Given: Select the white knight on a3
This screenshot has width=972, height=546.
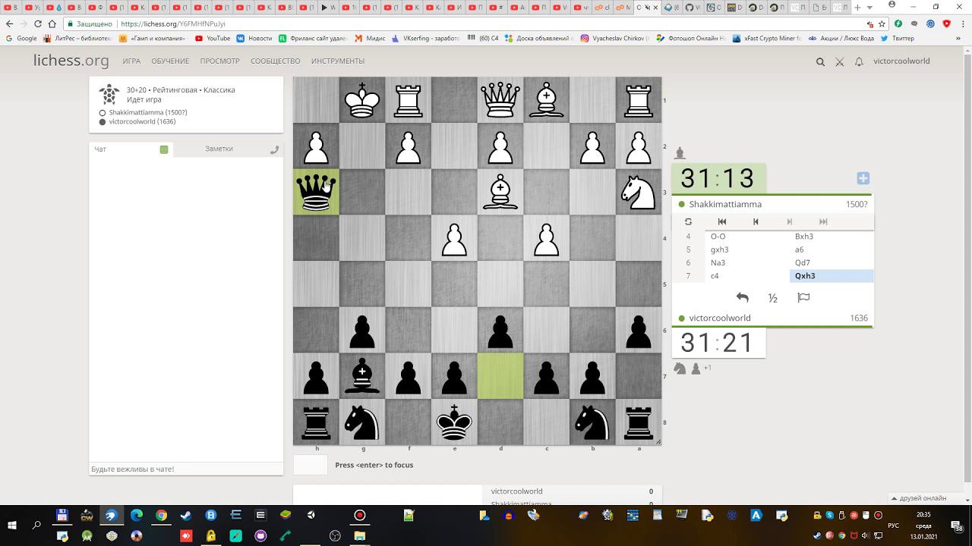Looking at the screenshot, I should pos(639,192).
